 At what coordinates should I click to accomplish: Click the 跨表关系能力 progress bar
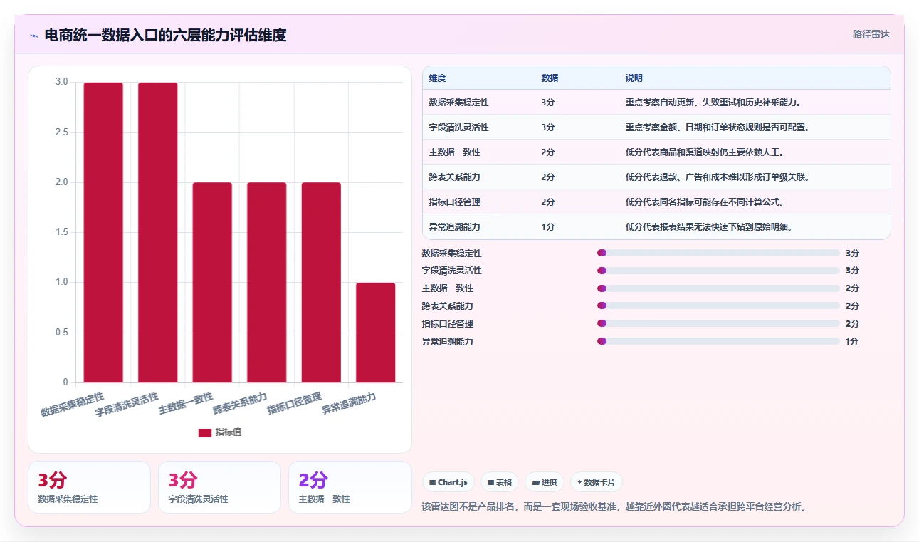[x=719, y=306]
